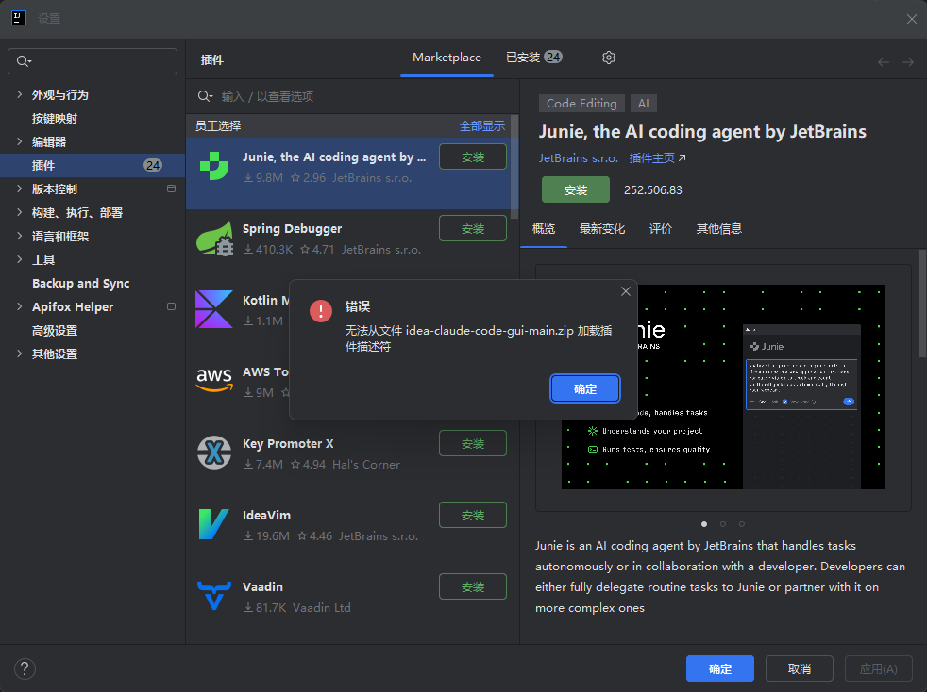Expand the 版本控制 tree node
The height and width of the screenshot is (692, 927).
coord(20,189)
